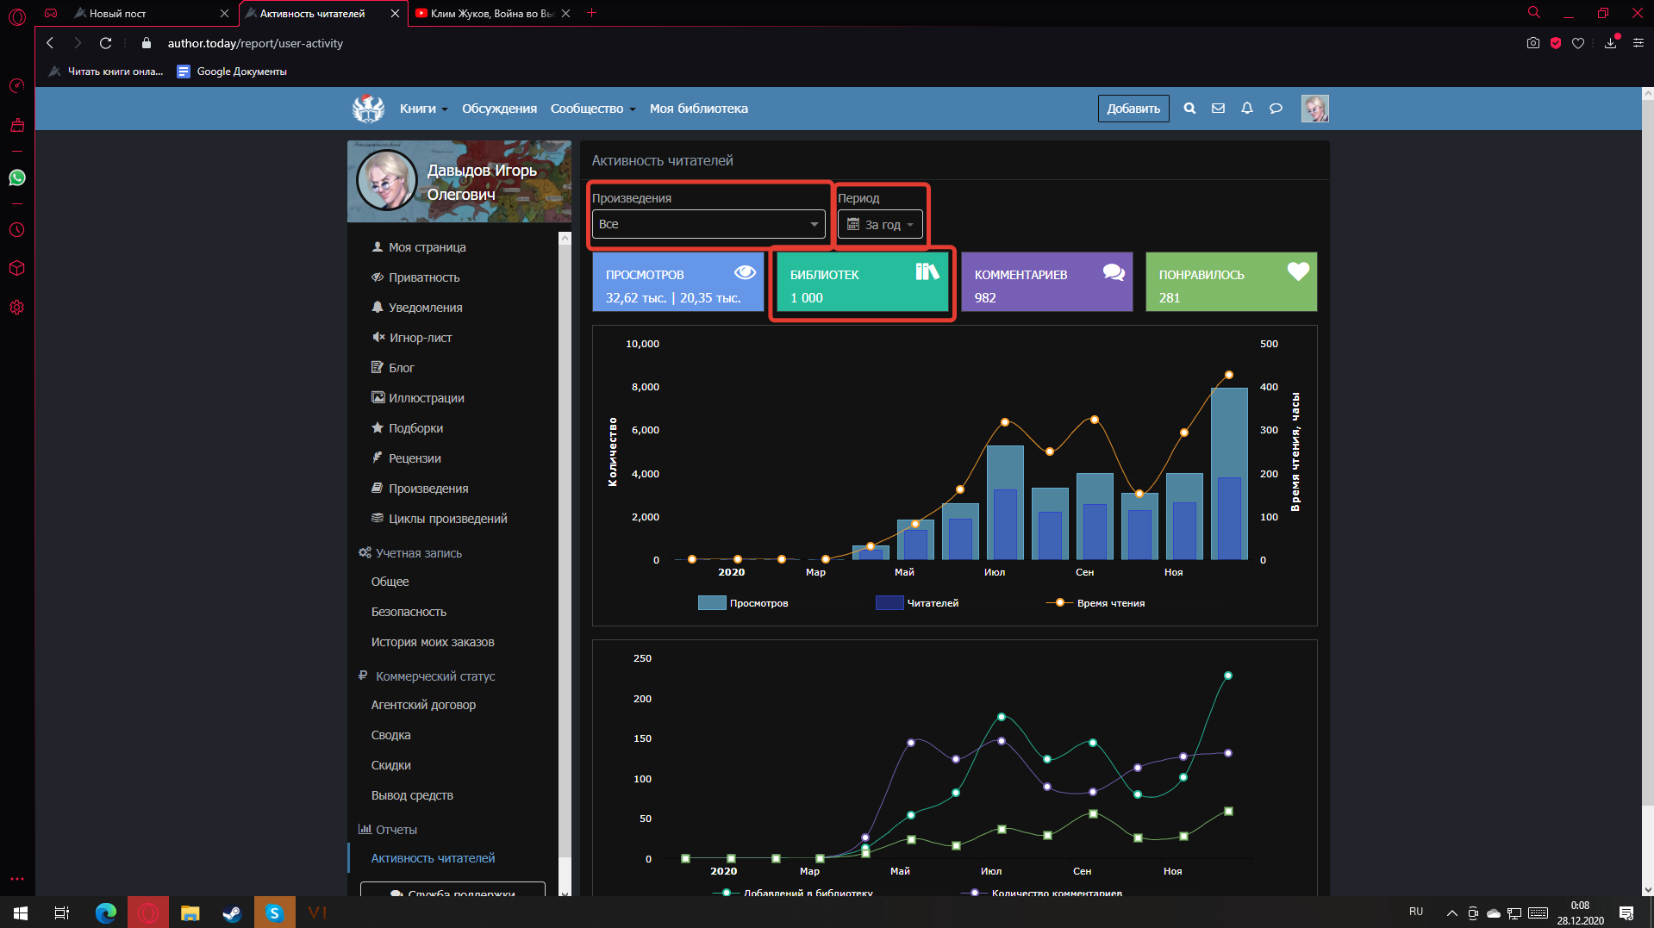Open the Произведения dropdown showing Все
This screenshot has width=1654, height=928.
(708, 224)
